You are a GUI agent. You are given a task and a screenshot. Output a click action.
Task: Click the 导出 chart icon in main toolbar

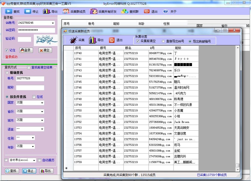click(46, 11)
